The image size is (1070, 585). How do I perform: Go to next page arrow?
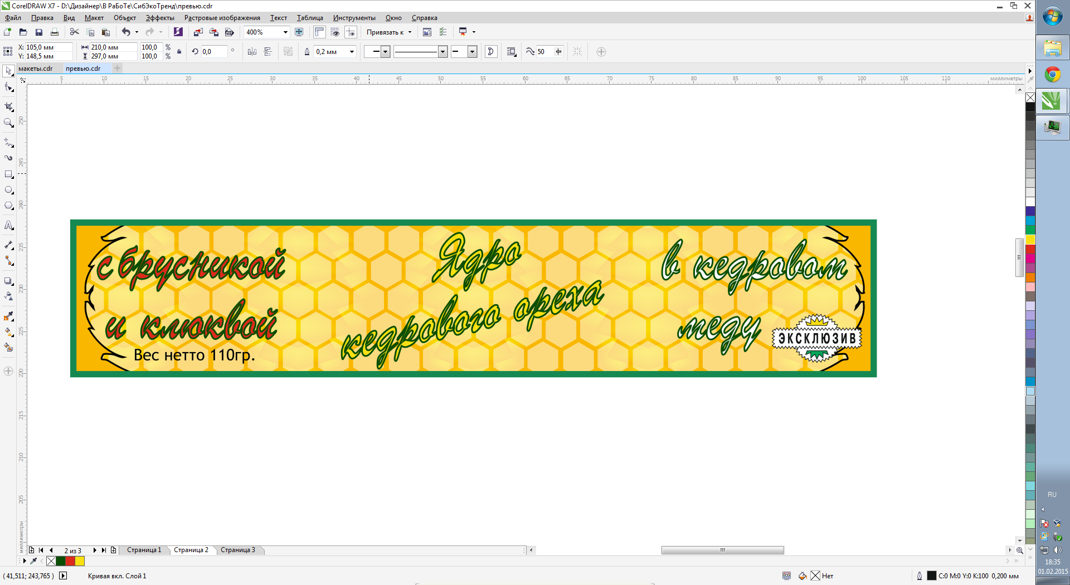pyautogui.click(x=95, y=550)
